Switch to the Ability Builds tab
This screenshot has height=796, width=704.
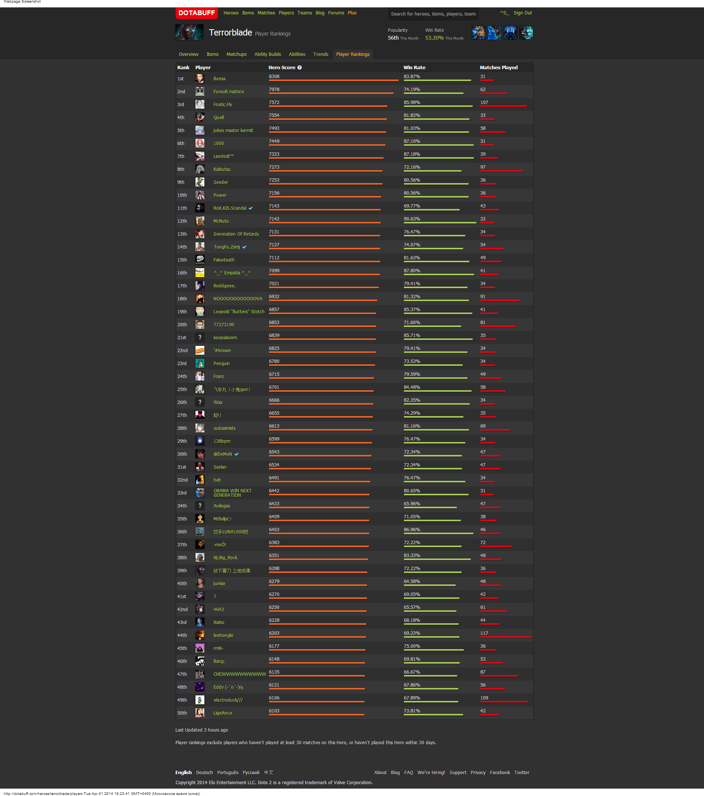267,54
